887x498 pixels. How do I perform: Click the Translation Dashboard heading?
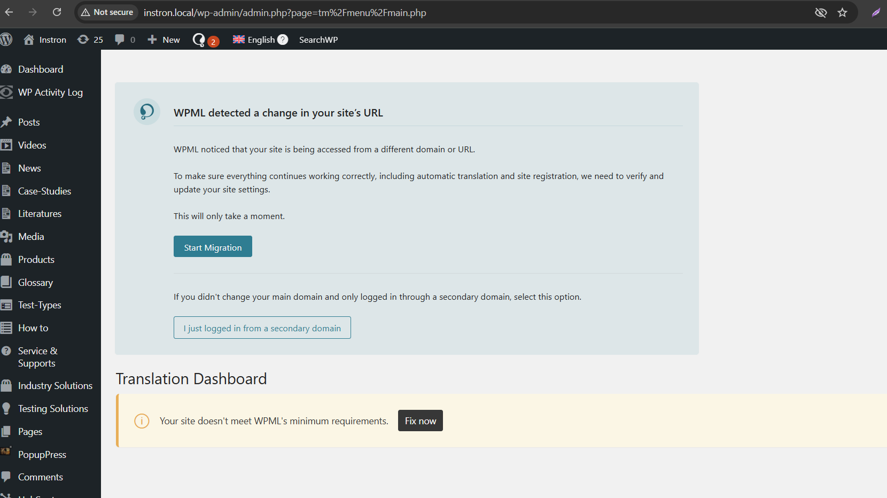coord(191,379)
